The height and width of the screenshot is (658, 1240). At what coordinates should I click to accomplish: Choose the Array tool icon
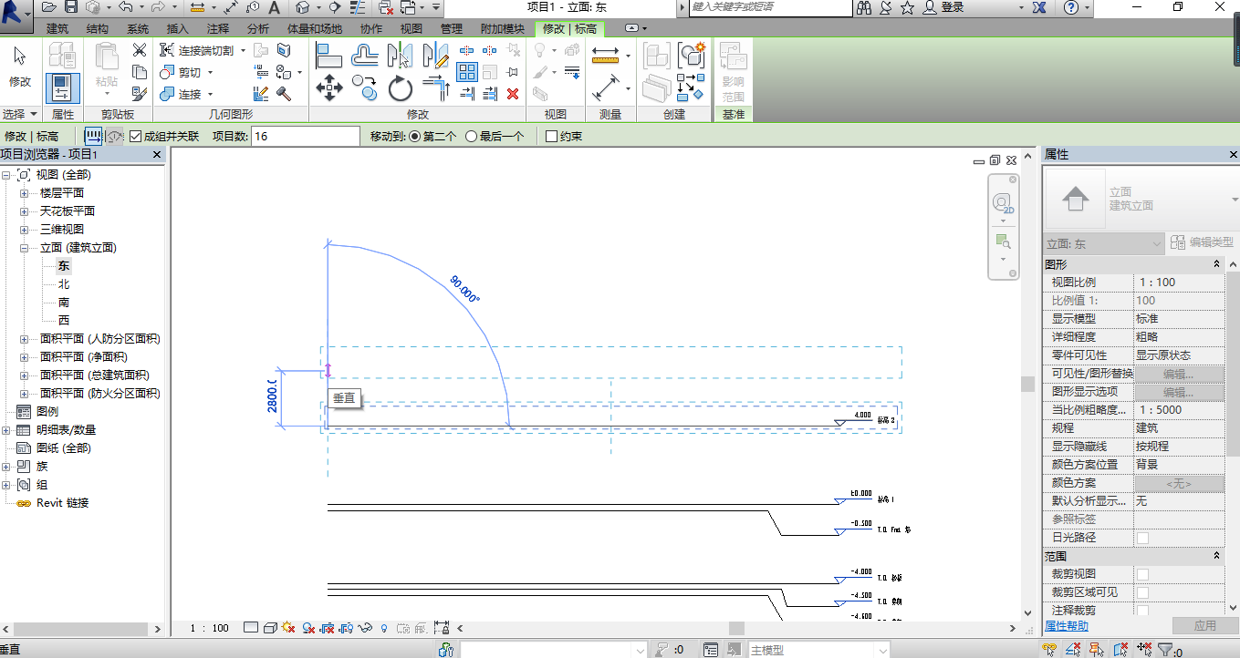click(467, 72)
